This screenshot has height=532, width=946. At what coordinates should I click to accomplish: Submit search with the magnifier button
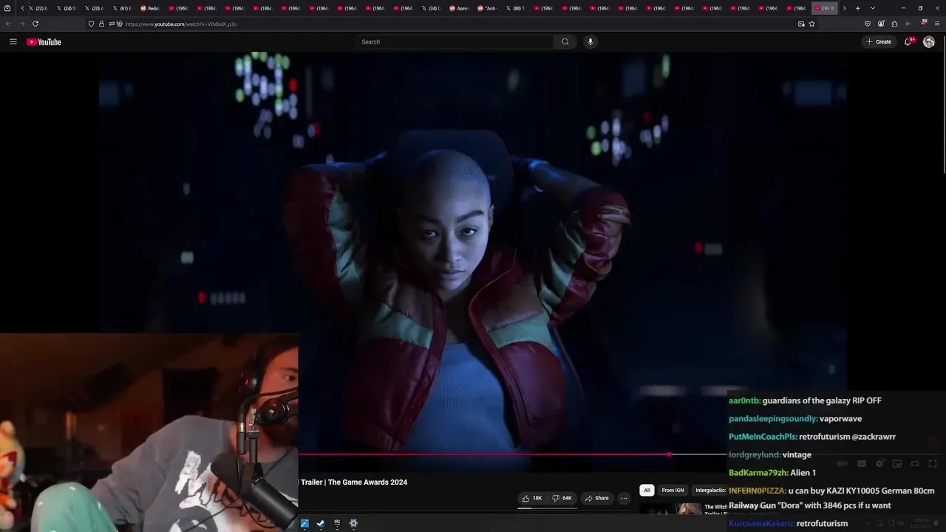pos(565,42)
